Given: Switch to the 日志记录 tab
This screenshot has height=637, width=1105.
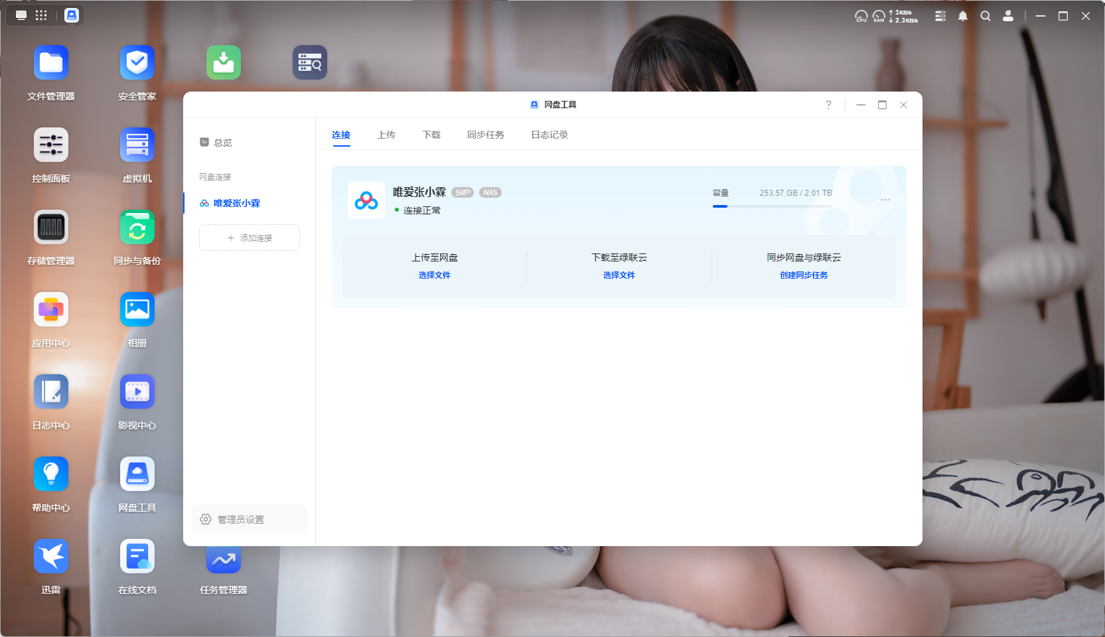Looking at the screenshot, I should click(550, 135).
